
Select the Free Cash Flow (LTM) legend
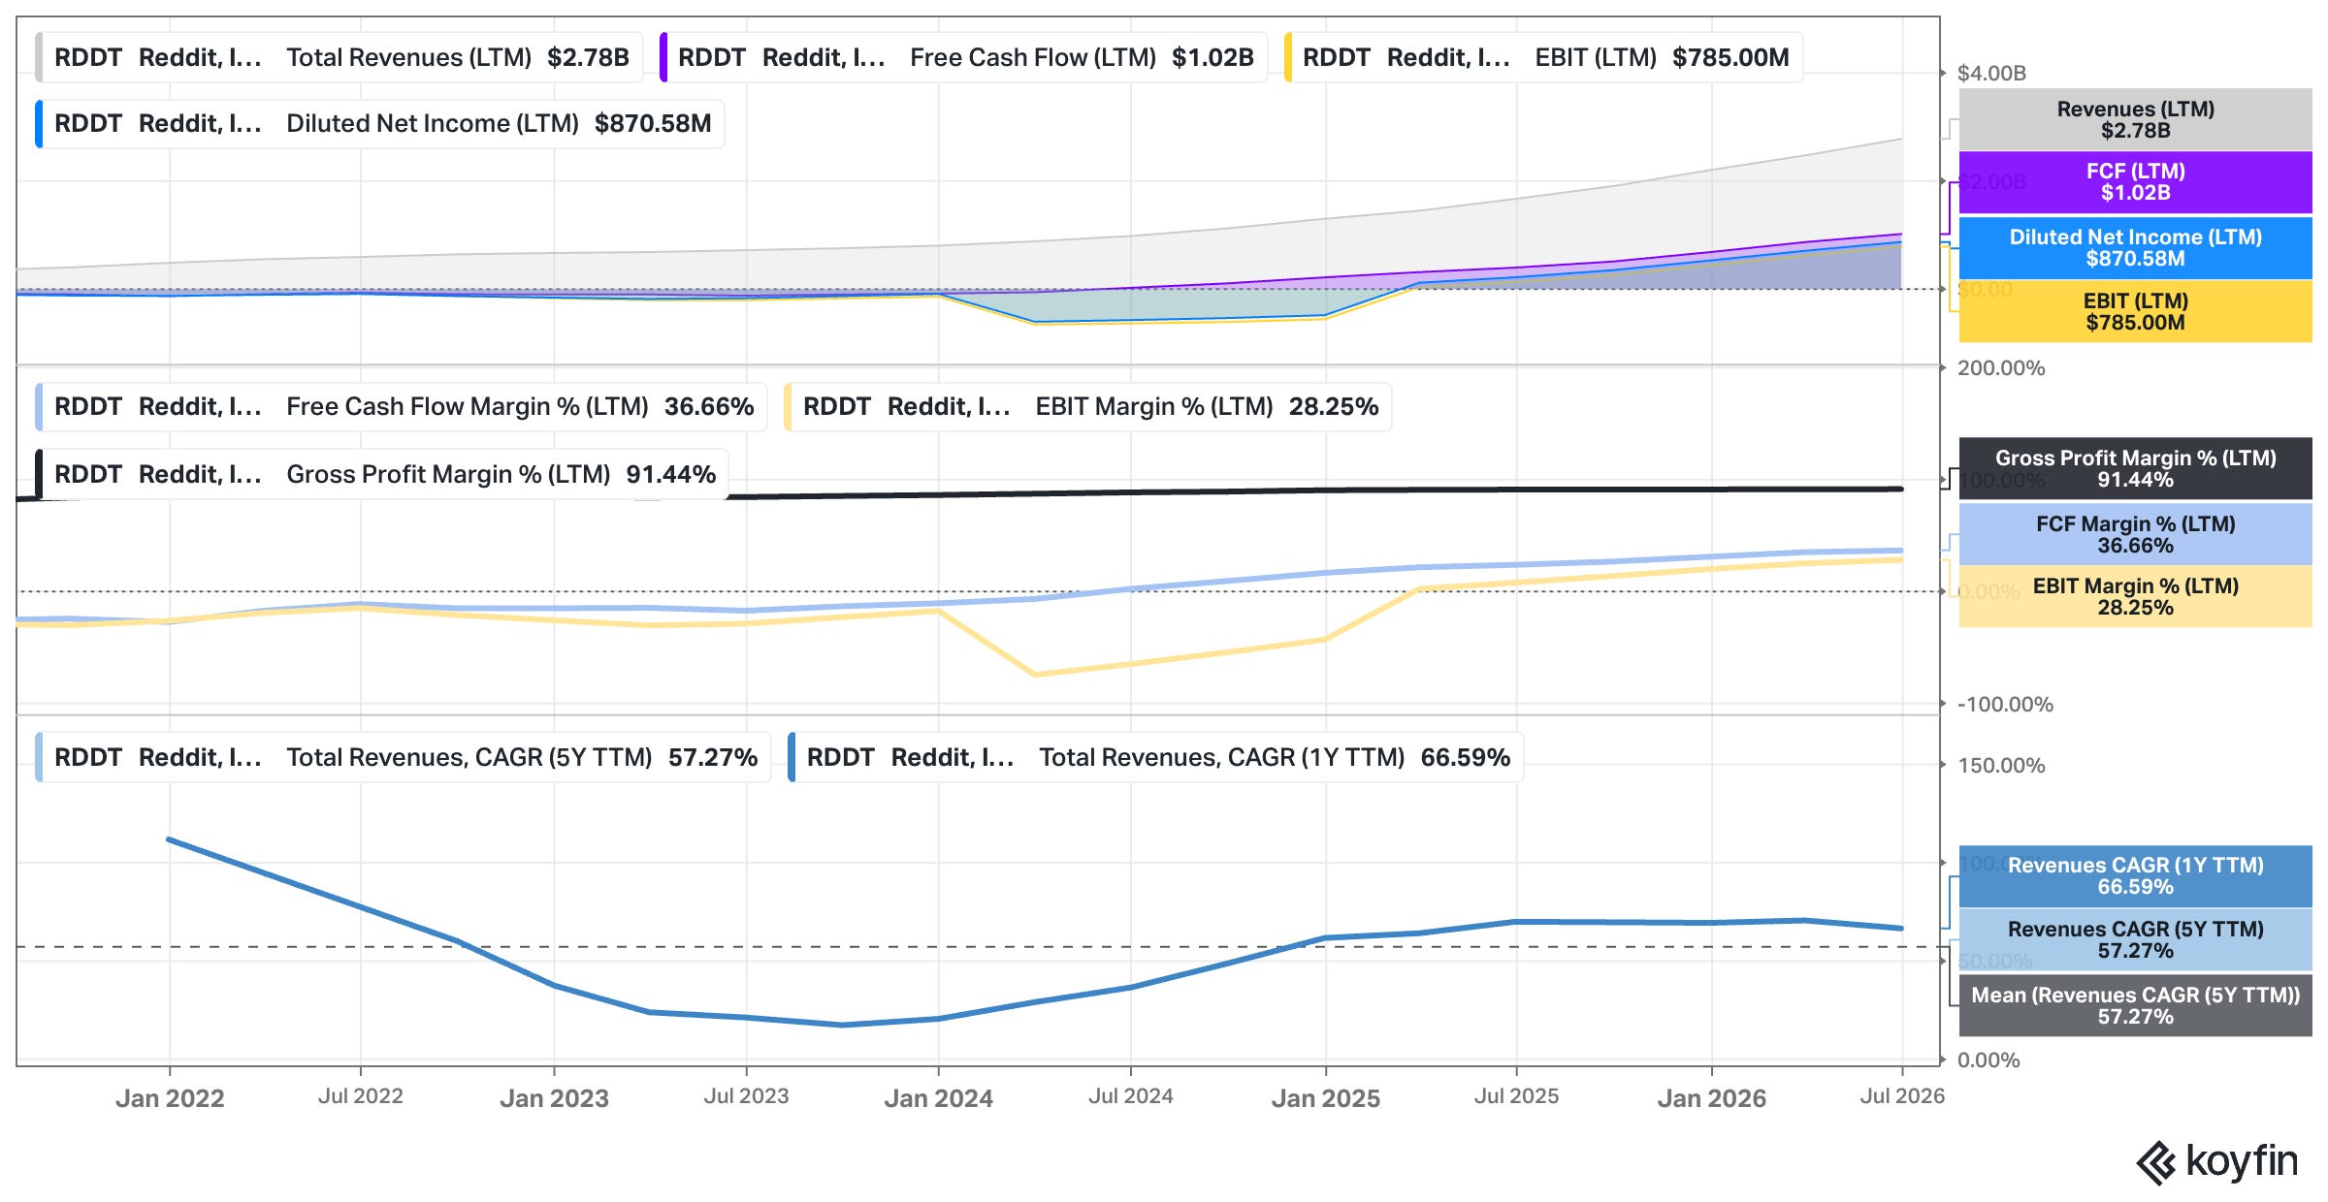[x=963, y=57]
